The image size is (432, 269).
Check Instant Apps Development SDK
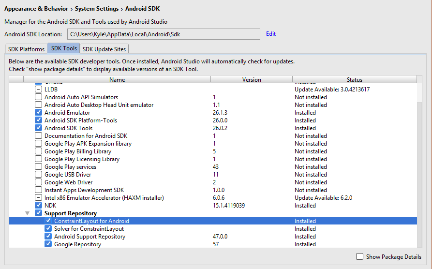(38, 190)
